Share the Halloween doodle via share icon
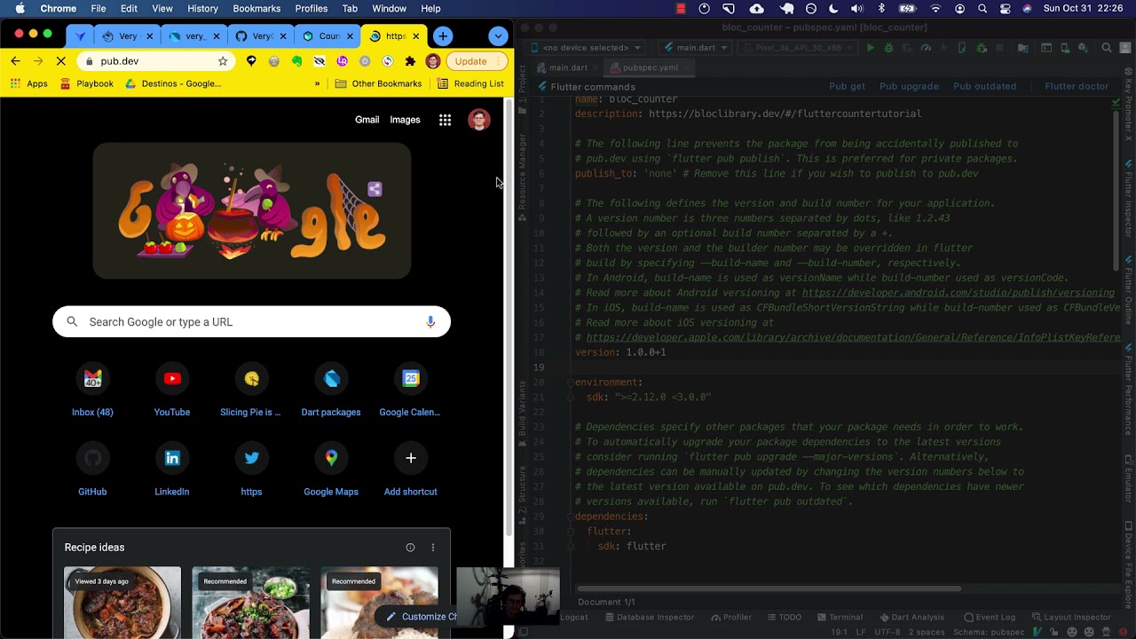This screenshot has height=639, width=1136. click(375, 189)
